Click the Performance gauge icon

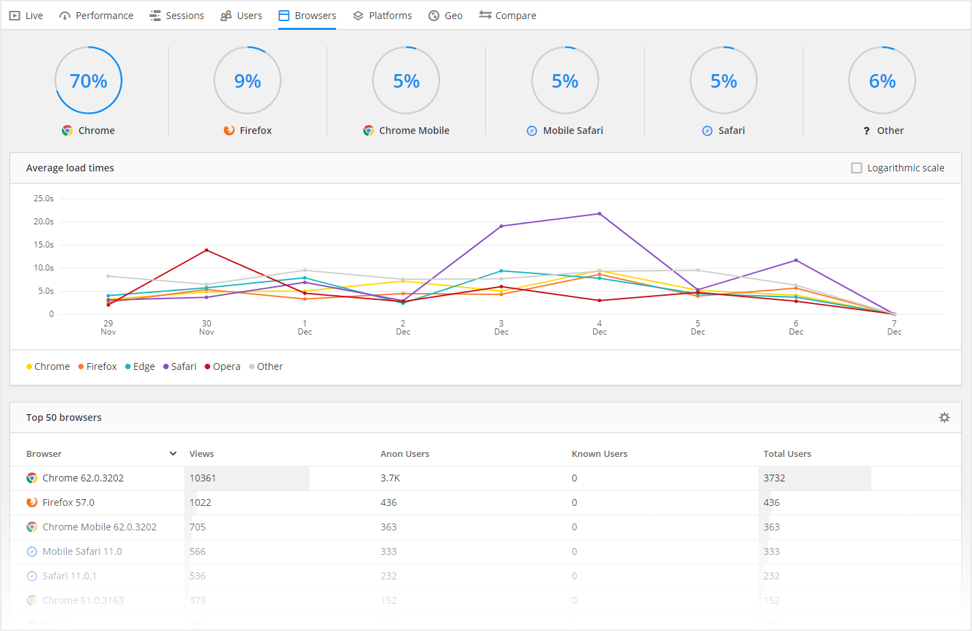pyautogui.click(x=65, y=16)
